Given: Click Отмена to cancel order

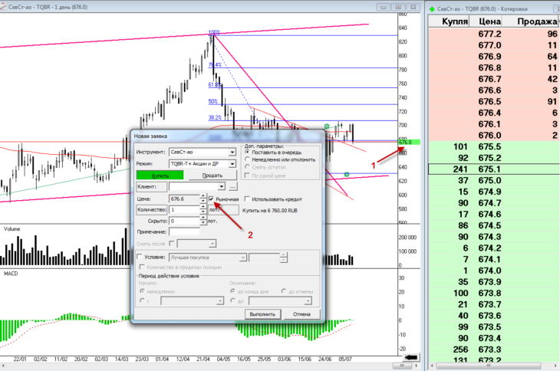Looking at the screenshot, I should click(301, 314).
